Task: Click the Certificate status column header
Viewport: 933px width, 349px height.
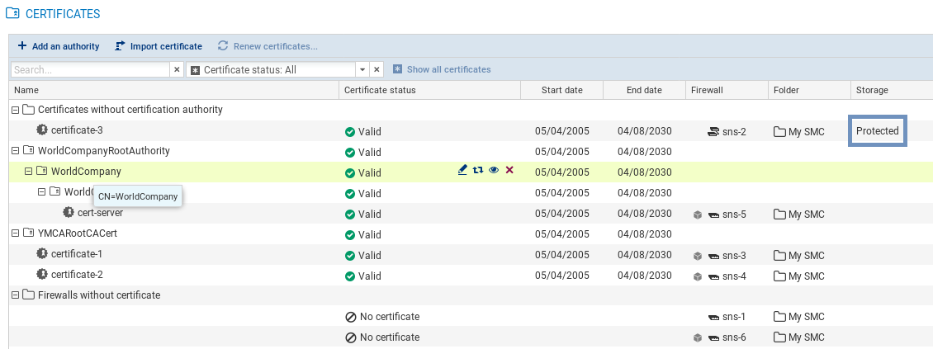Action: (x=380, y=90)
